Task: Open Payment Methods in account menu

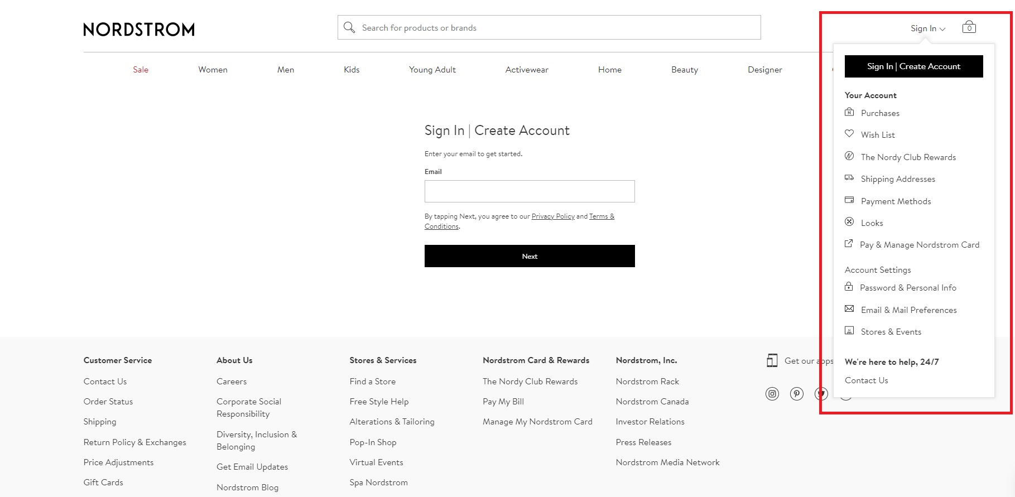Action: click(896, 201)
